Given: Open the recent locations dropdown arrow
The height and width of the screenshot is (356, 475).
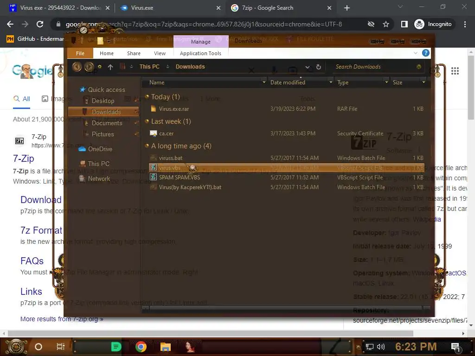Looking at the screenshot, I should tap(99, 67).
